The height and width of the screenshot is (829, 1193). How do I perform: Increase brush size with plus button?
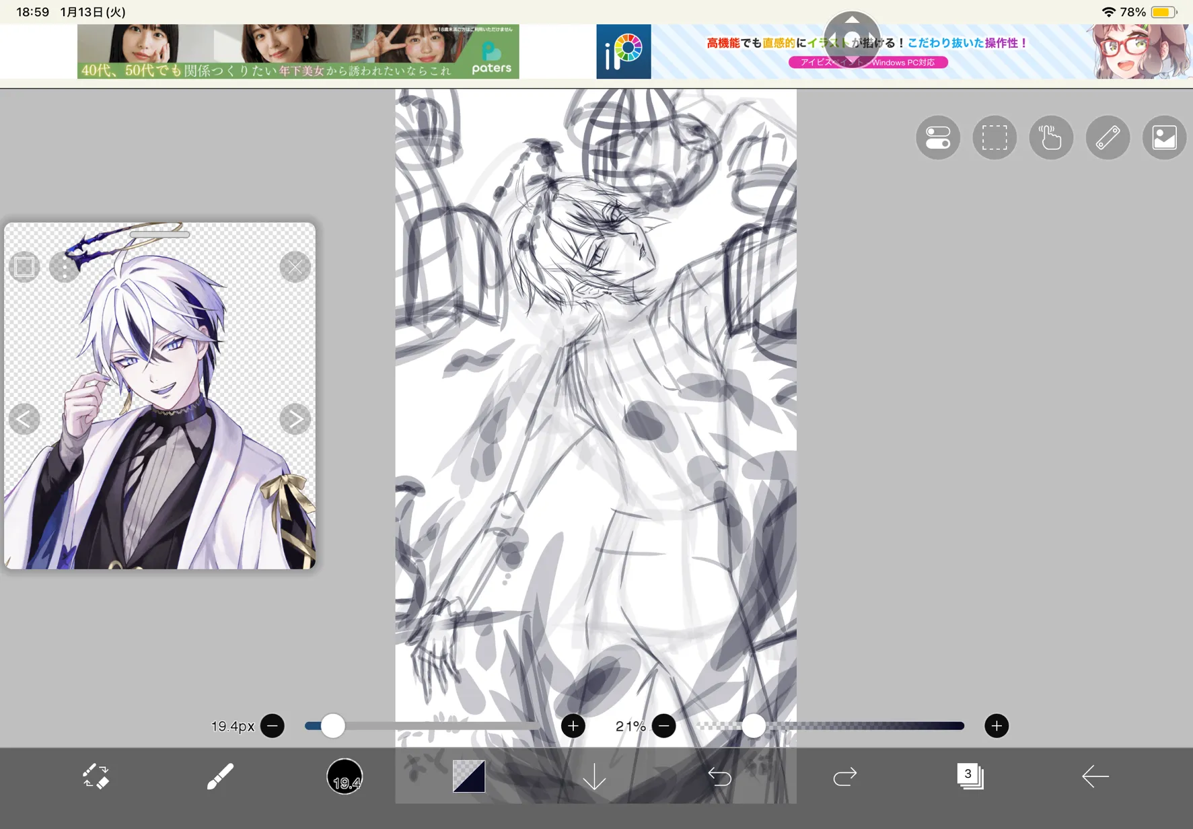pyautogui.click(x=573, y=726)
